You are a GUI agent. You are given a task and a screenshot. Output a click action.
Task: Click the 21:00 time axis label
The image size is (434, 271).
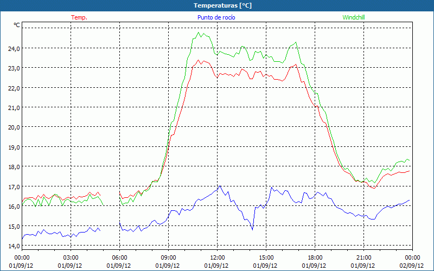pyautogui.click(x=363, y=258)
